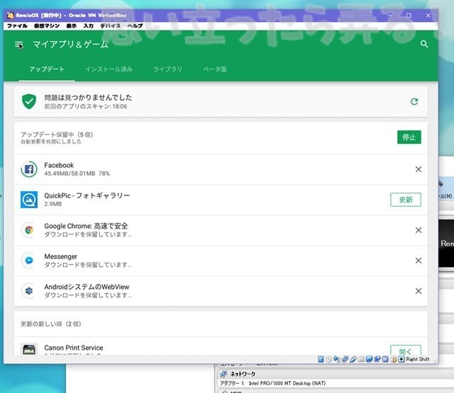Click VirtualBox display status icon
The height and width of the screenshot is (393, 454).
[369, 359]
